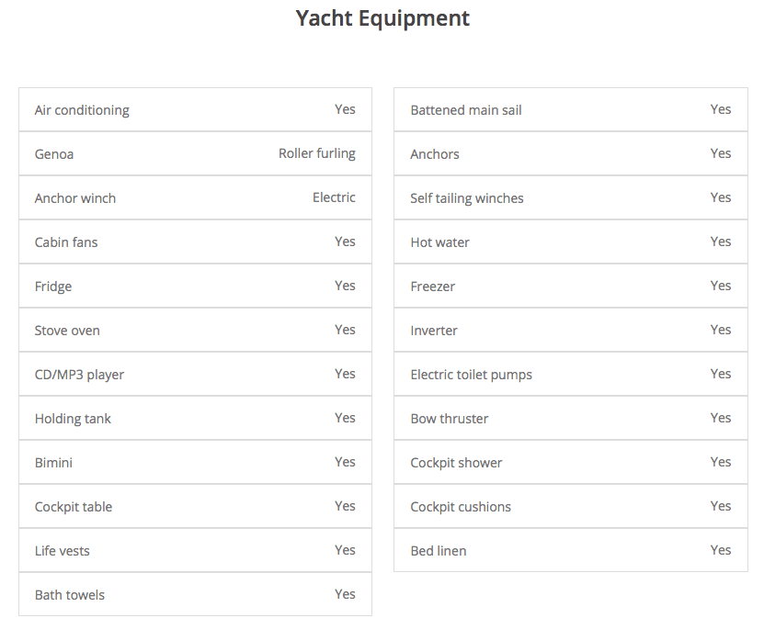Click the Stove oven label
The height and width of the screenshot is (618, 764).
(x=67, y=331)
